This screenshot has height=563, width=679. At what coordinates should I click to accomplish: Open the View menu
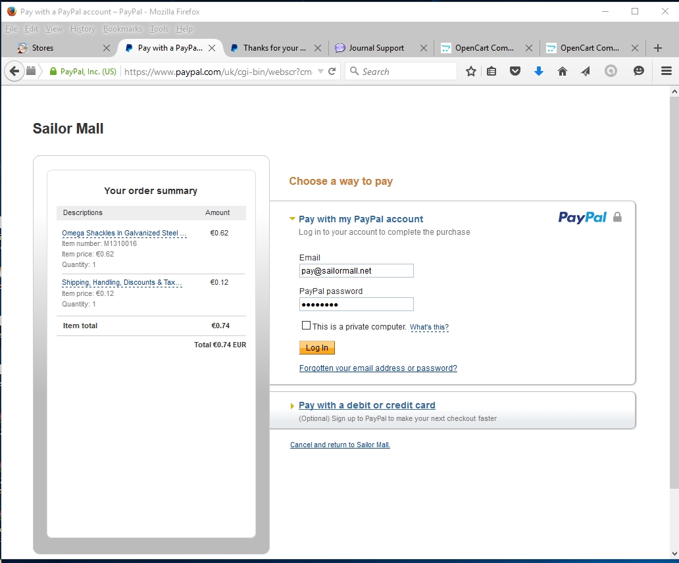coord(54,29)
